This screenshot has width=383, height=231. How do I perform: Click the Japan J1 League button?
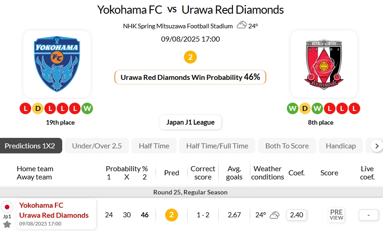coord(190,122)
